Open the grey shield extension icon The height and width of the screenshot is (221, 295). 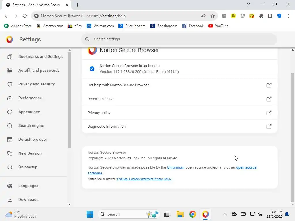243,16
